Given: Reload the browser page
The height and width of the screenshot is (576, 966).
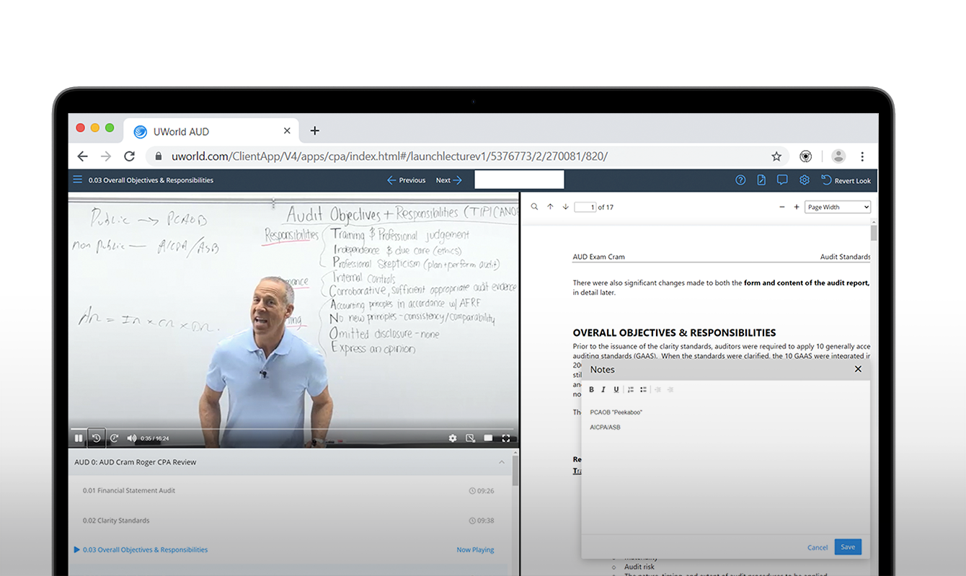Looking at the screenshot, I should (130, 156).
